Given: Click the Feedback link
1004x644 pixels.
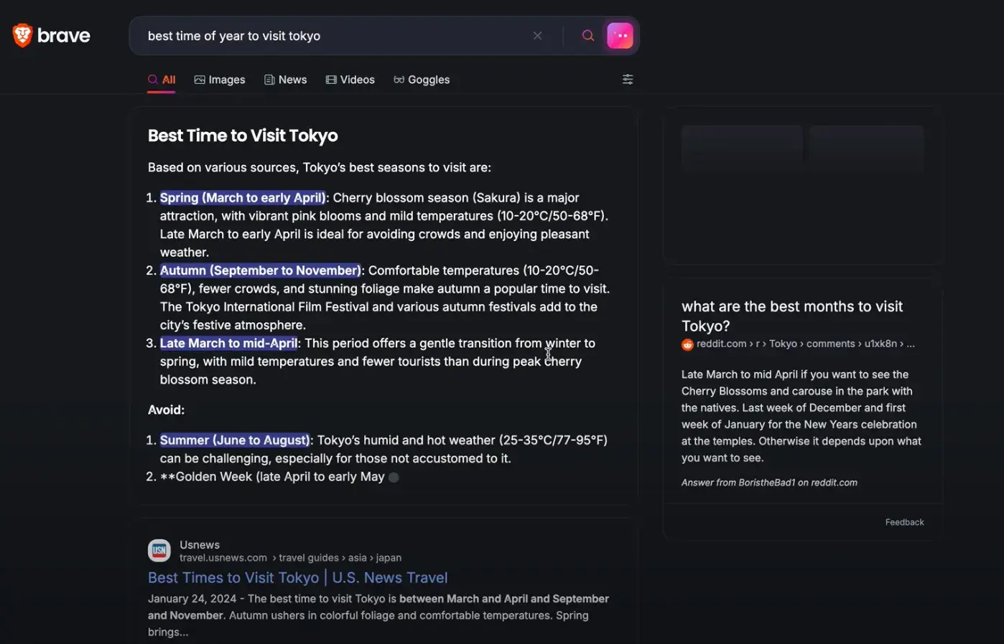Looking at the screenshot, I should coord(904,522).
